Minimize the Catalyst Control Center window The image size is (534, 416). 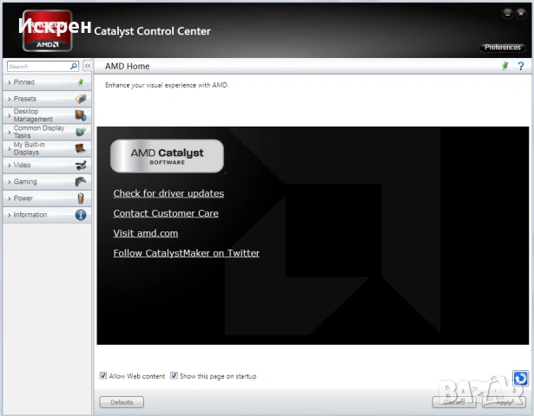coord(507,14)
